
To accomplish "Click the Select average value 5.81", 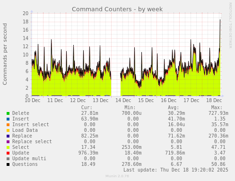I will pyautogui.click(x=176, y=147).
